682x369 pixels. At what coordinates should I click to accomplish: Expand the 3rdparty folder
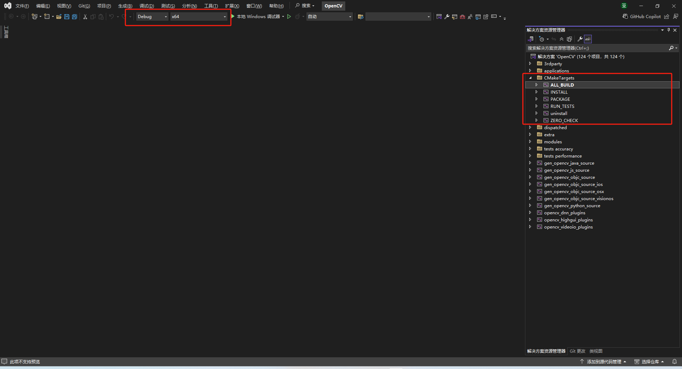(531, 64)
